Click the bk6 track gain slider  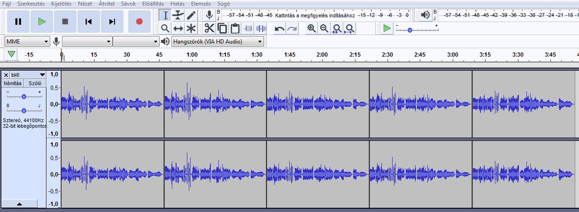23,96
